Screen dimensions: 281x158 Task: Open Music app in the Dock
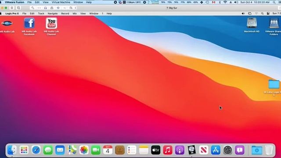(168, 150)
